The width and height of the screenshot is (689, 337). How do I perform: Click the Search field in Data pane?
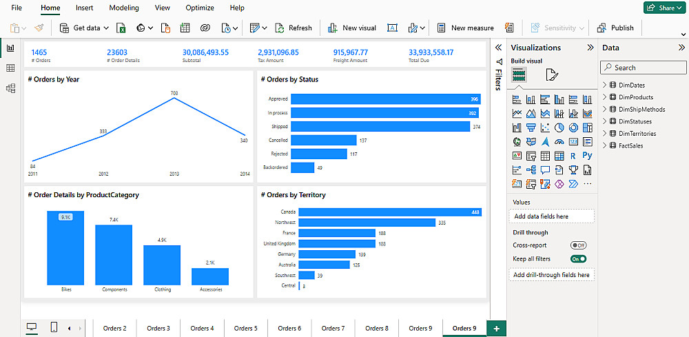(x=644, y=68)
